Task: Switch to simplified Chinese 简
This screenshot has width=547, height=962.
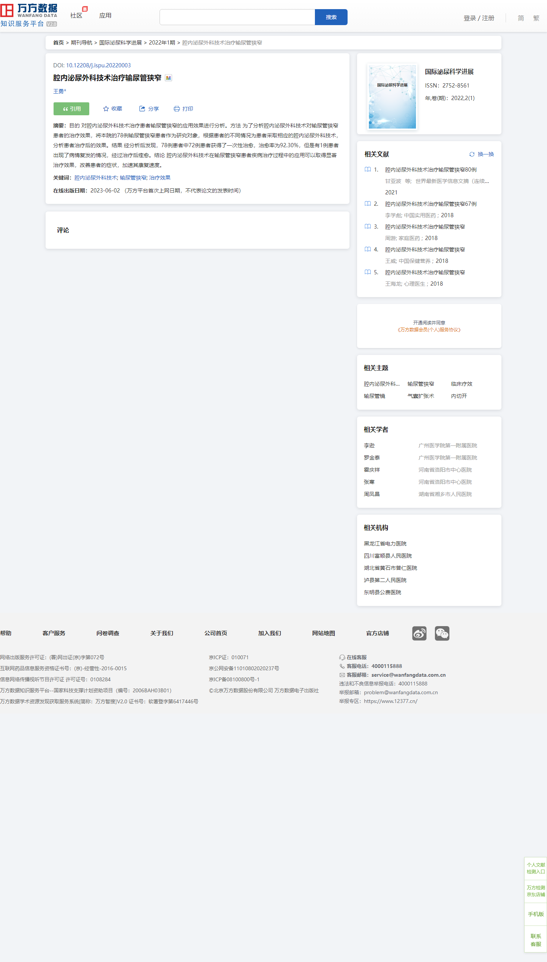Action: tap(520, 18)
